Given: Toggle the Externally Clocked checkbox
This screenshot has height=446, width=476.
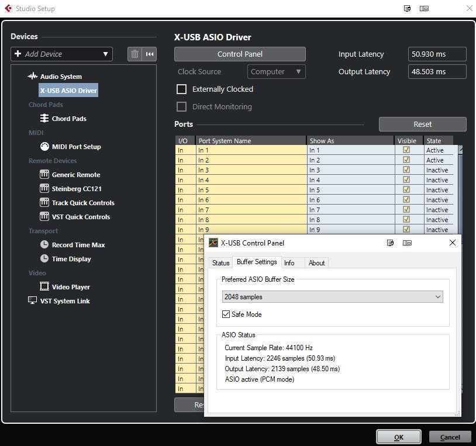Looking at the screenshot, I should point(181,89).
